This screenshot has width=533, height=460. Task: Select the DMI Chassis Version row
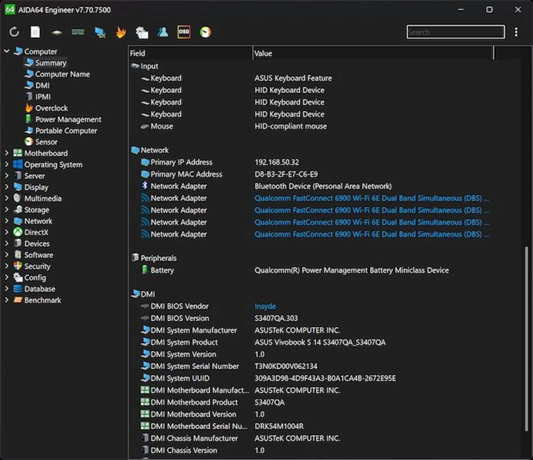(311, 450)
